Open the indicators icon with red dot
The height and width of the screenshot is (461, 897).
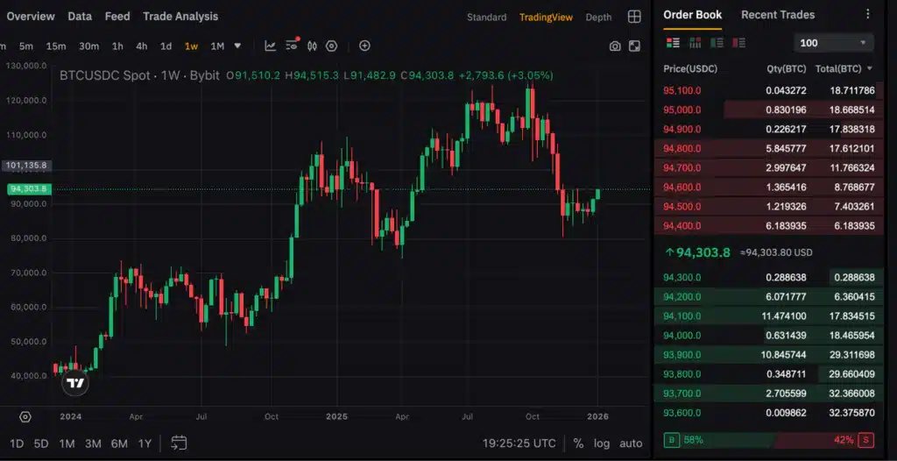pyautogui.click(x=292, y=46)
